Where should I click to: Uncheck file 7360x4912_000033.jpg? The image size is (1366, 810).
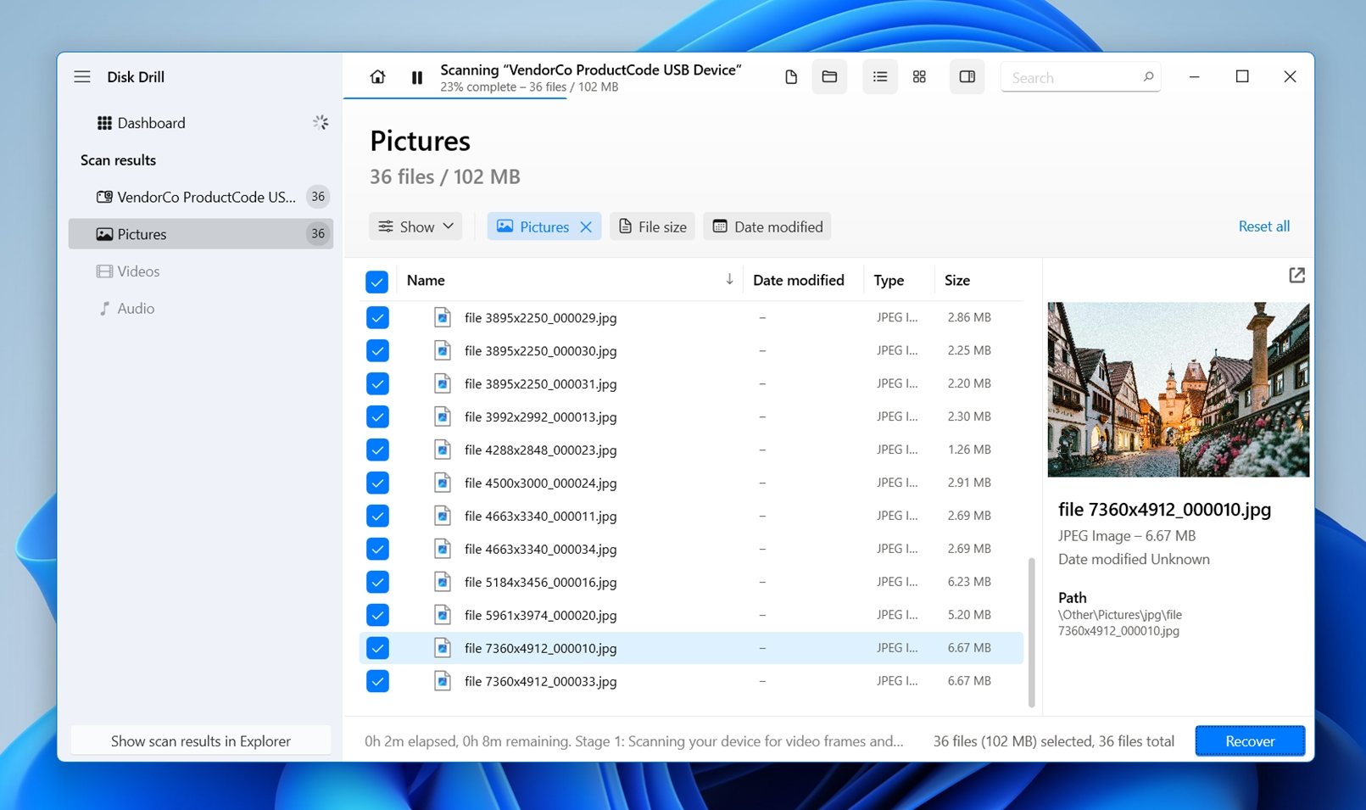[377, 682]
